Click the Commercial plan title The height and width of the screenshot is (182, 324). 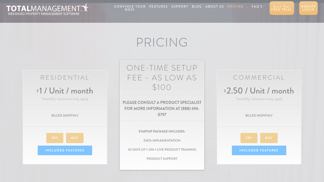tap(259, 78)
